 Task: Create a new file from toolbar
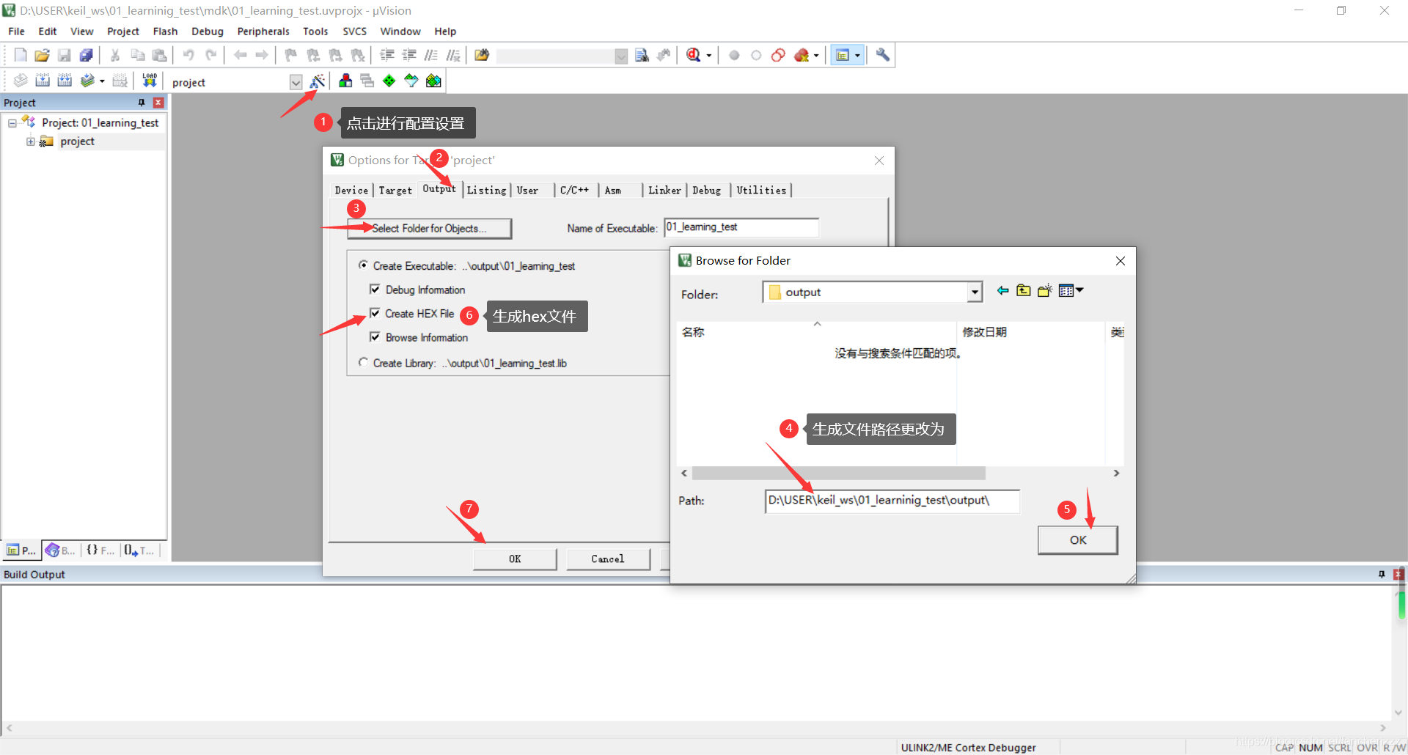coord(21,55)
